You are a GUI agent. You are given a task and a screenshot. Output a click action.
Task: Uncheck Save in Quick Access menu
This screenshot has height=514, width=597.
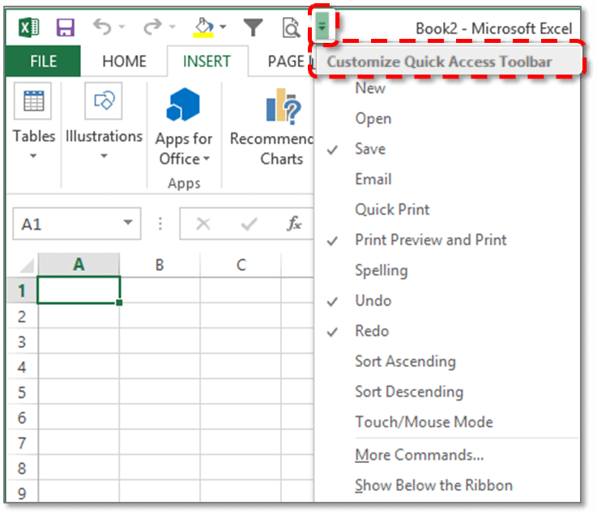[447, 149]
